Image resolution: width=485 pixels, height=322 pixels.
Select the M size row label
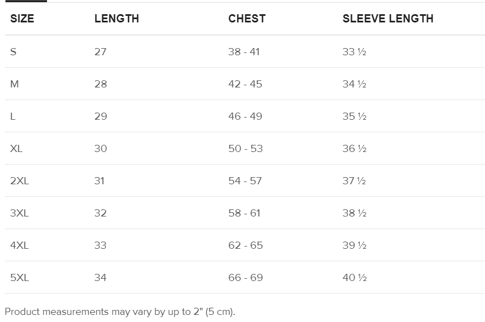[15, 84]
